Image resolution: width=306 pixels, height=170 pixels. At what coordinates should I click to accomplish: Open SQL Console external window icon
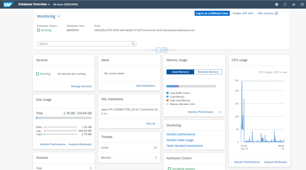pos(276,13)
